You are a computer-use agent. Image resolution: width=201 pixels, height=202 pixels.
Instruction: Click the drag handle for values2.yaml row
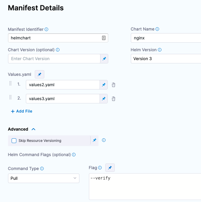pyautogui.click(x=10, y=84)
